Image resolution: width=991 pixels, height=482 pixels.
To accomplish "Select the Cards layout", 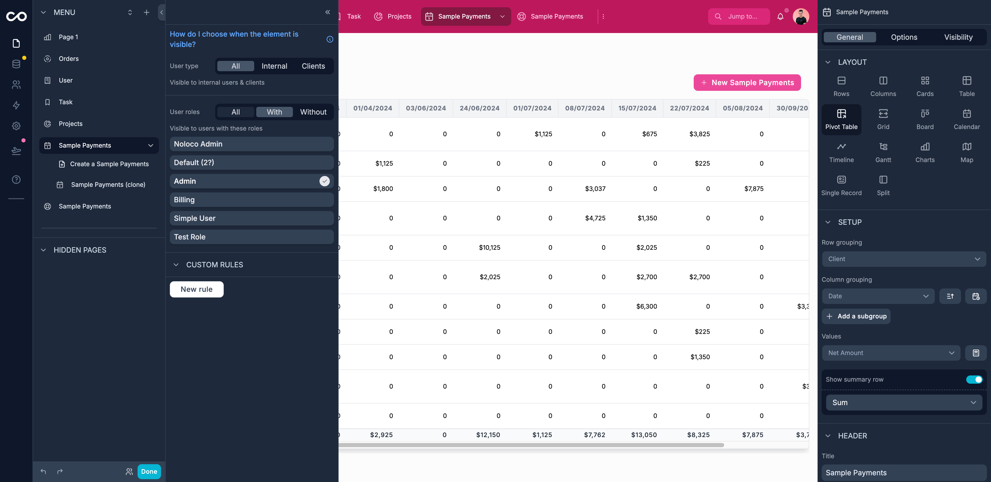I will (925, 86).
